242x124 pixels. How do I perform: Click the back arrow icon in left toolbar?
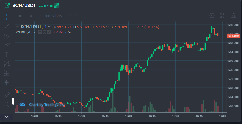coord(7,82)
